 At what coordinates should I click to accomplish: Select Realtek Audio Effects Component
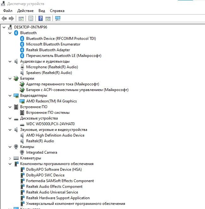[x=54, y=187]
